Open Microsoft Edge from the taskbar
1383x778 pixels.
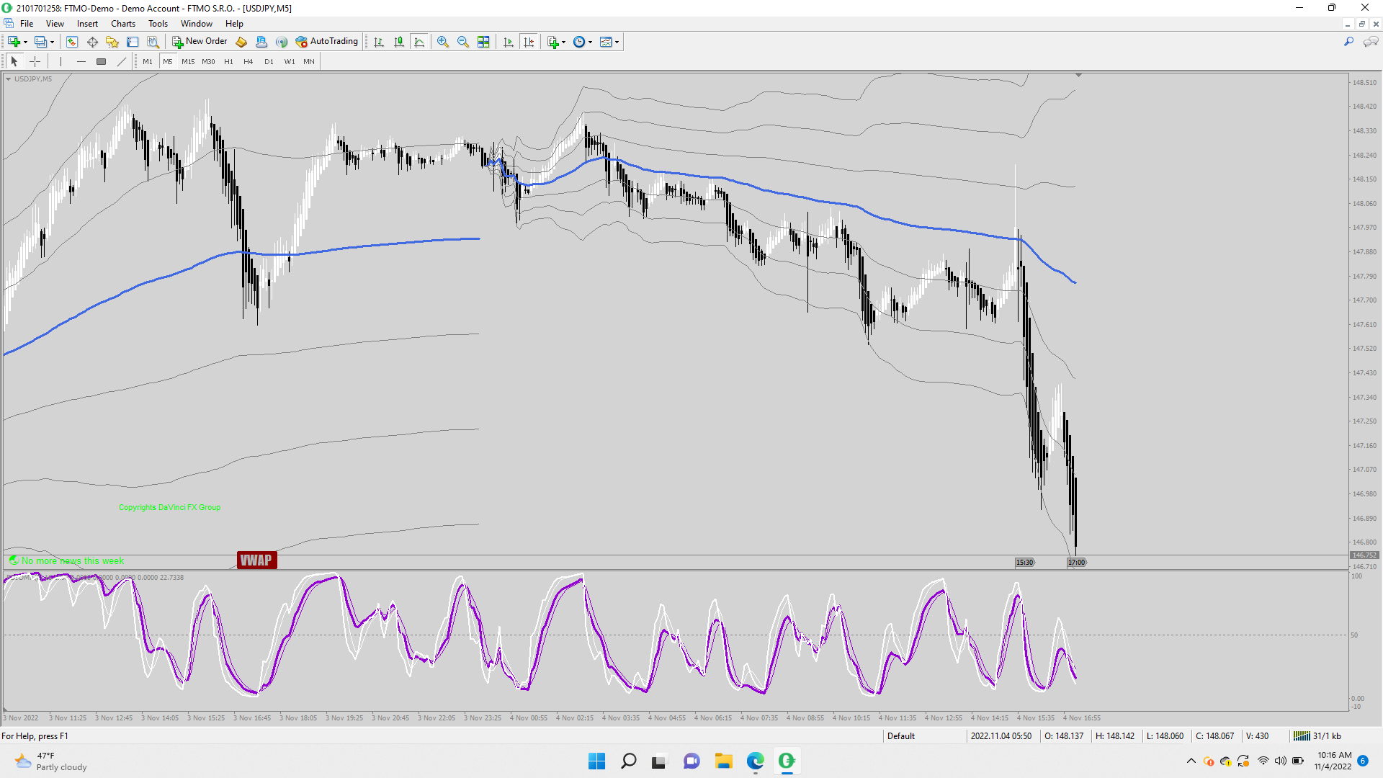tap(755, 761)
